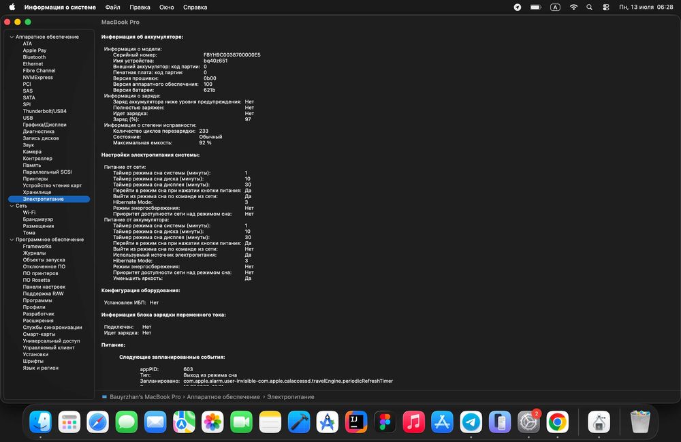Open App Store from the Dock
The height and width of the screenshot is (442, 681).
pyautogui.click(x=442, y=422)
